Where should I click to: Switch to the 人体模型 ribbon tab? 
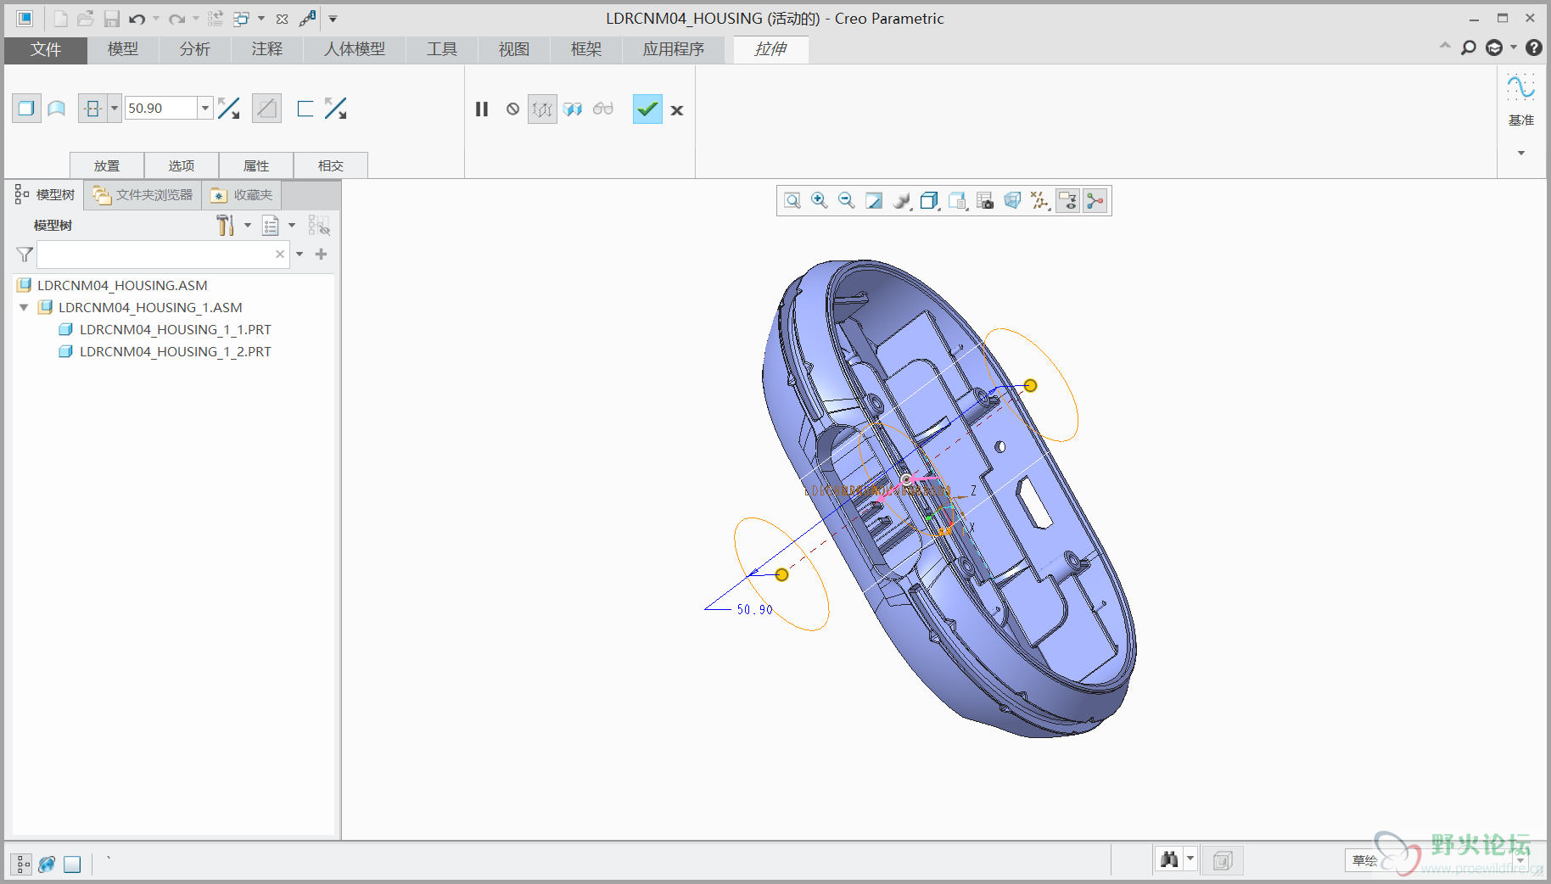pyautogui.click(x=355, y=50)
